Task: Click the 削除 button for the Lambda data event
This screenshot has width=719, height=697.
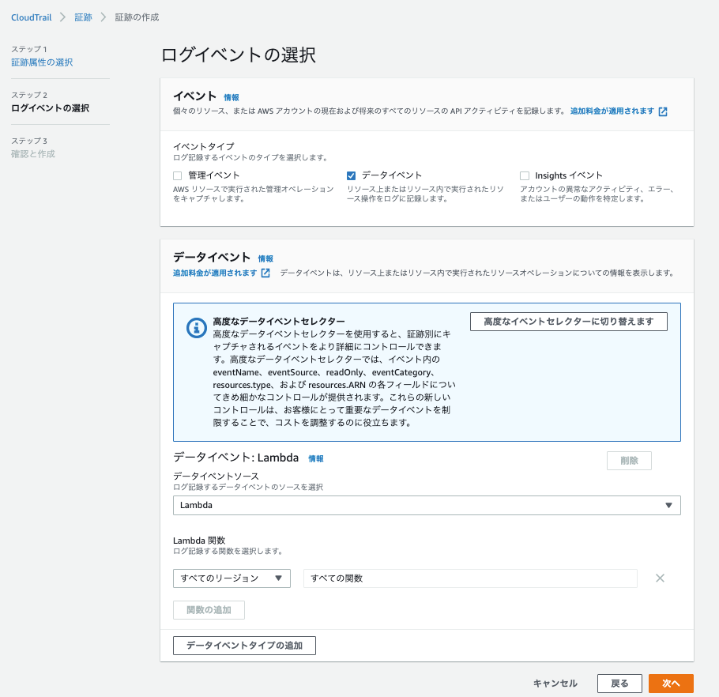Action: 629,461
